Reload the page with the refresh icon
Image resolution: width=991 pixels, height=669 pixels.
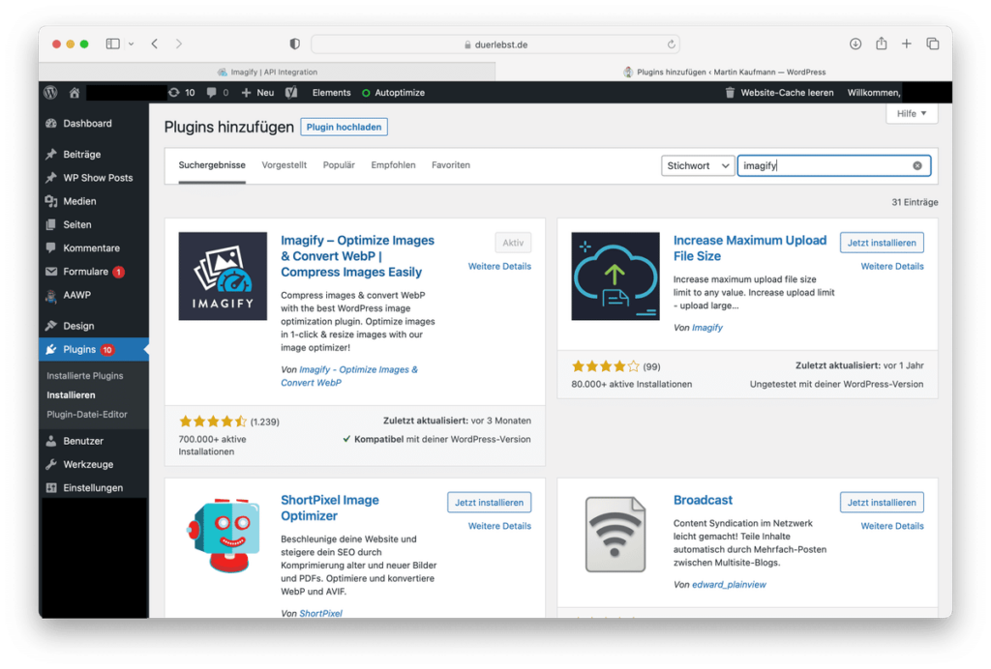pos(672,44)
